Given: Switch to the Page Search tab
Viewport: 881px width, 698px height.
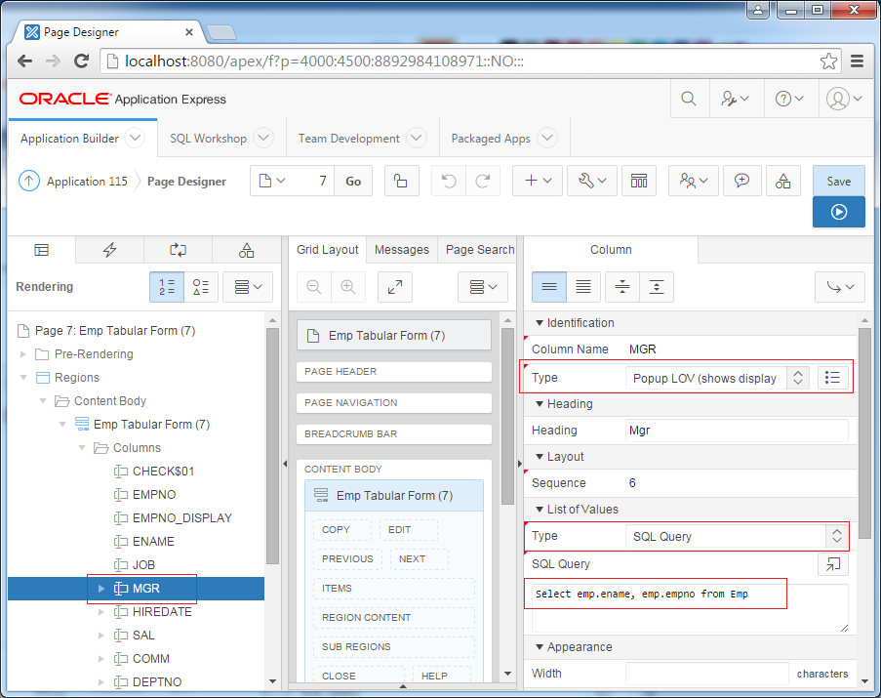Looking at the screenshot, I should coord(480,250).
